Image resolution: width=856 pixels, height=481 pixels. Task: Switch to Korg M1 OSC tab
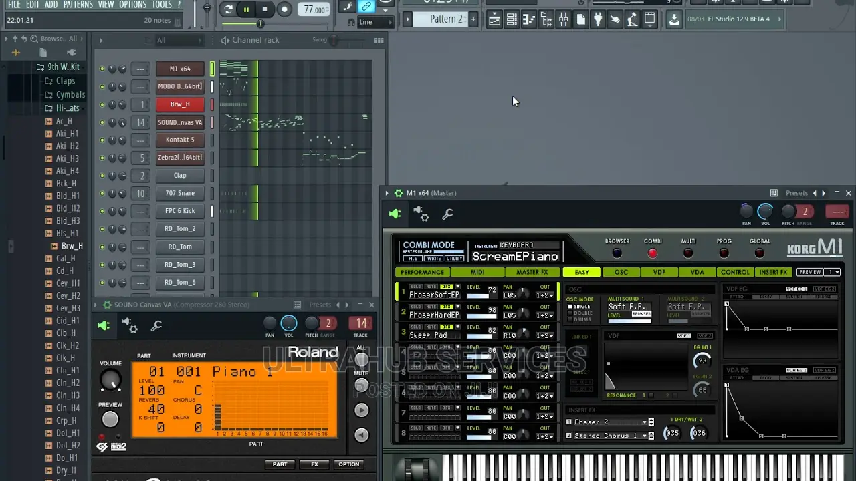coord(621,272)
